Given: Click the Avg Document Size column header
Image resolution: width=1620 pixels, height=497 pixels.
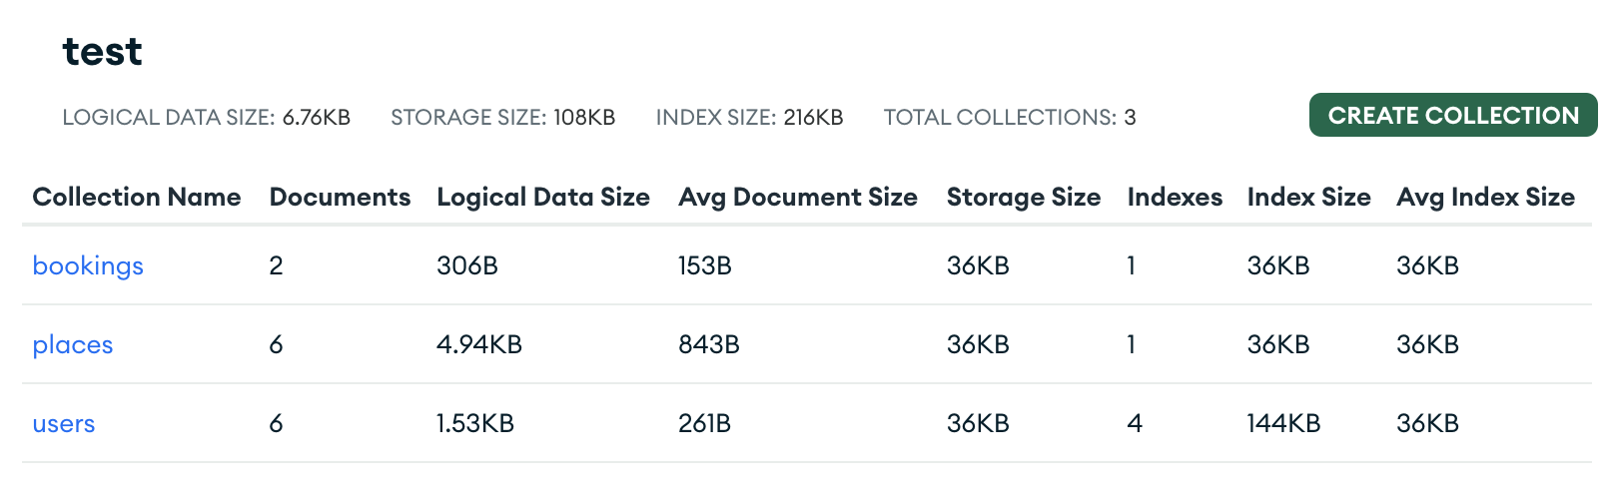Looking at the screenshot, I should [798, 197].
